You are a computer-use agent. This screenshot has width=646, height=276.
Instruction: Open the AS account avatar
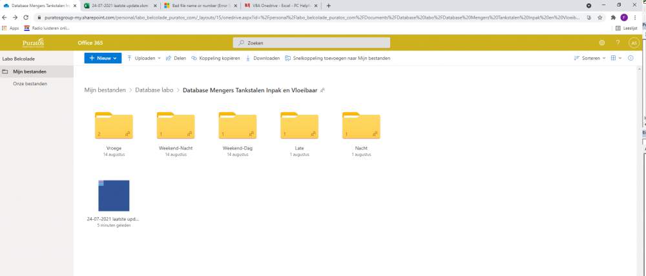pyautogui.click(x=634, y=43)
